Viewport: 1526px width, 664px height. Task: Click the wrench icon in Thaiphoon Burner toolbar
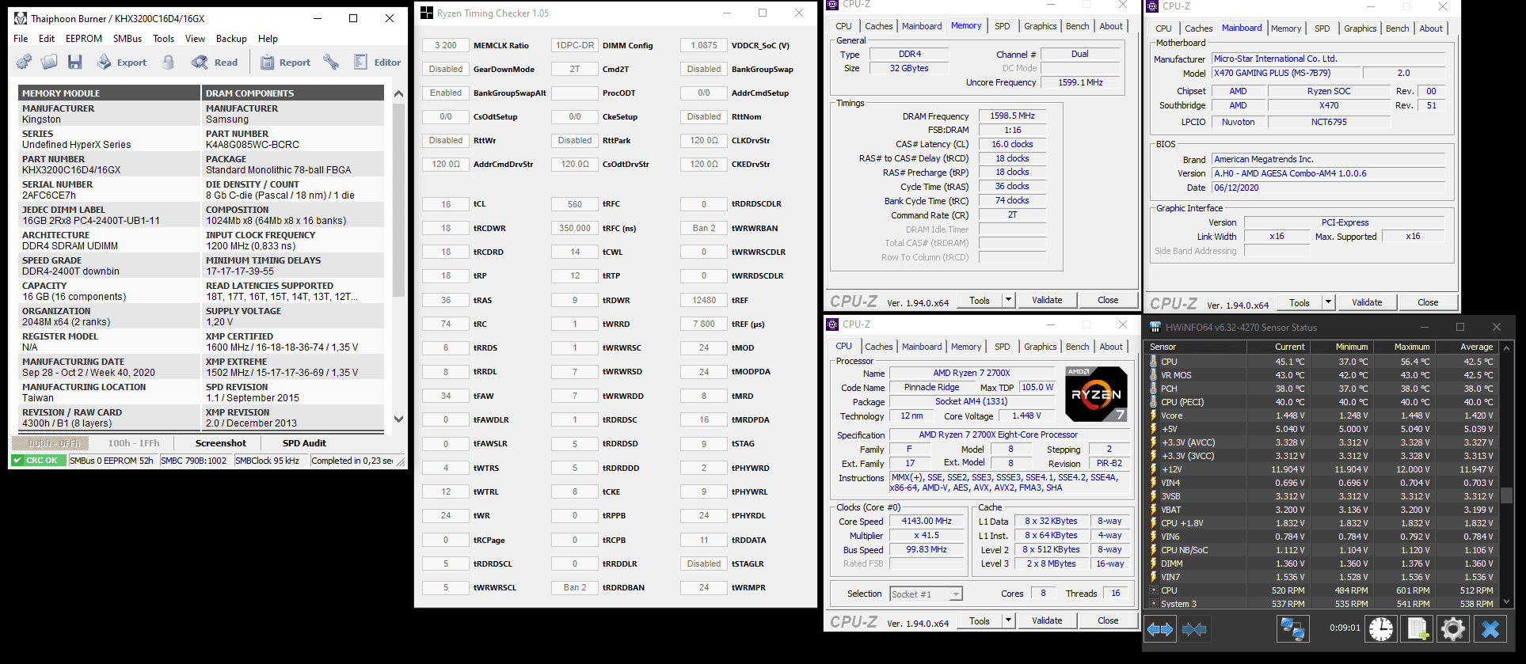331,62
